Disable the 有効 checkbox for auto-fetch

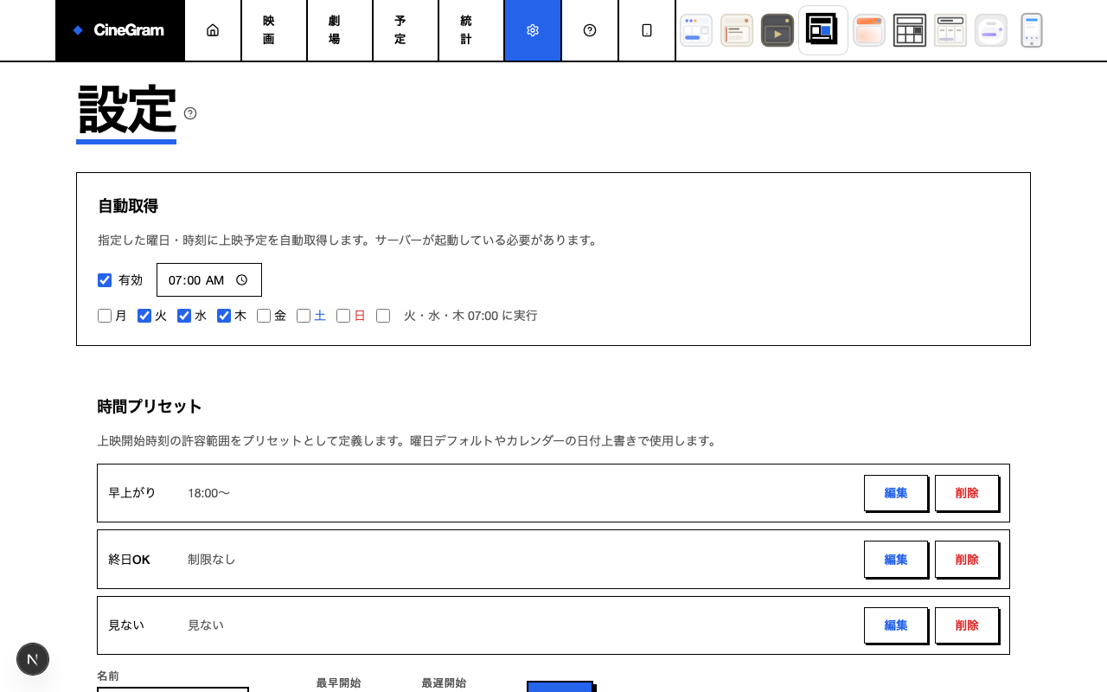coord(105,279)
